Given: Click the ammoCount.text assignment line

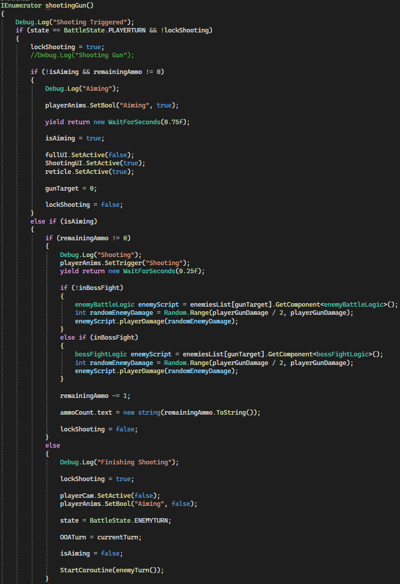Looking at the screenshot, I should 161,413.
